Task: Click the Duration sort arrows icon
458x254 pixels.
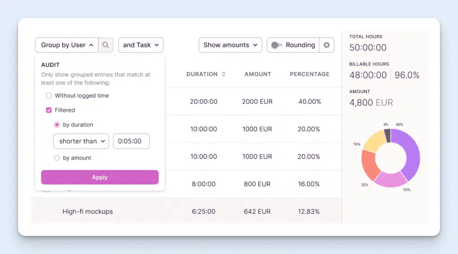Action: (x=224, y=74)
